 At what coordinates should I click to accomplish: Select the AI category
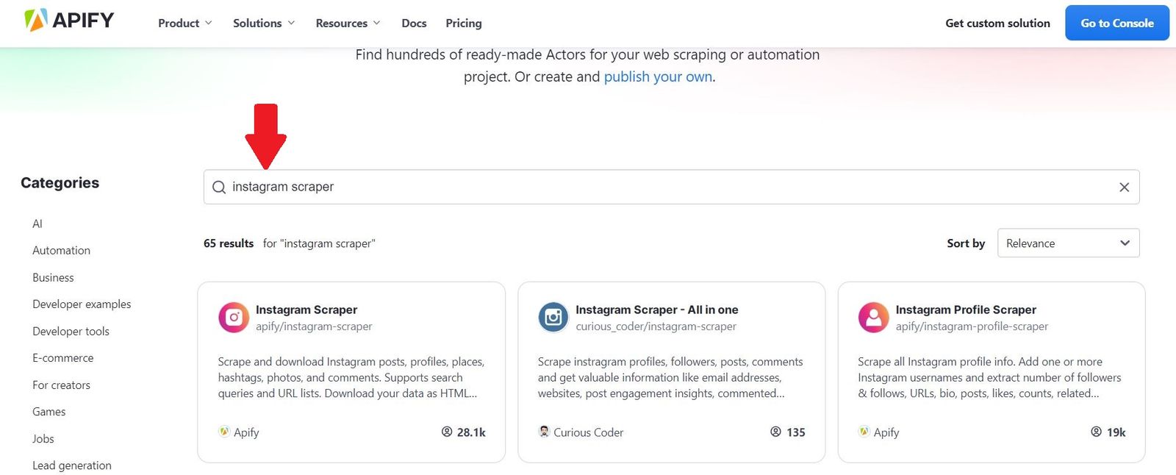37,224
